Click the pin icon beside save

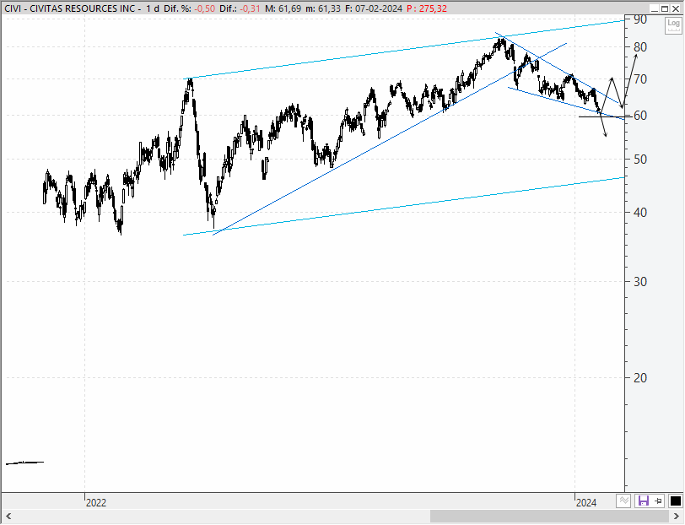tap(658, 501)
